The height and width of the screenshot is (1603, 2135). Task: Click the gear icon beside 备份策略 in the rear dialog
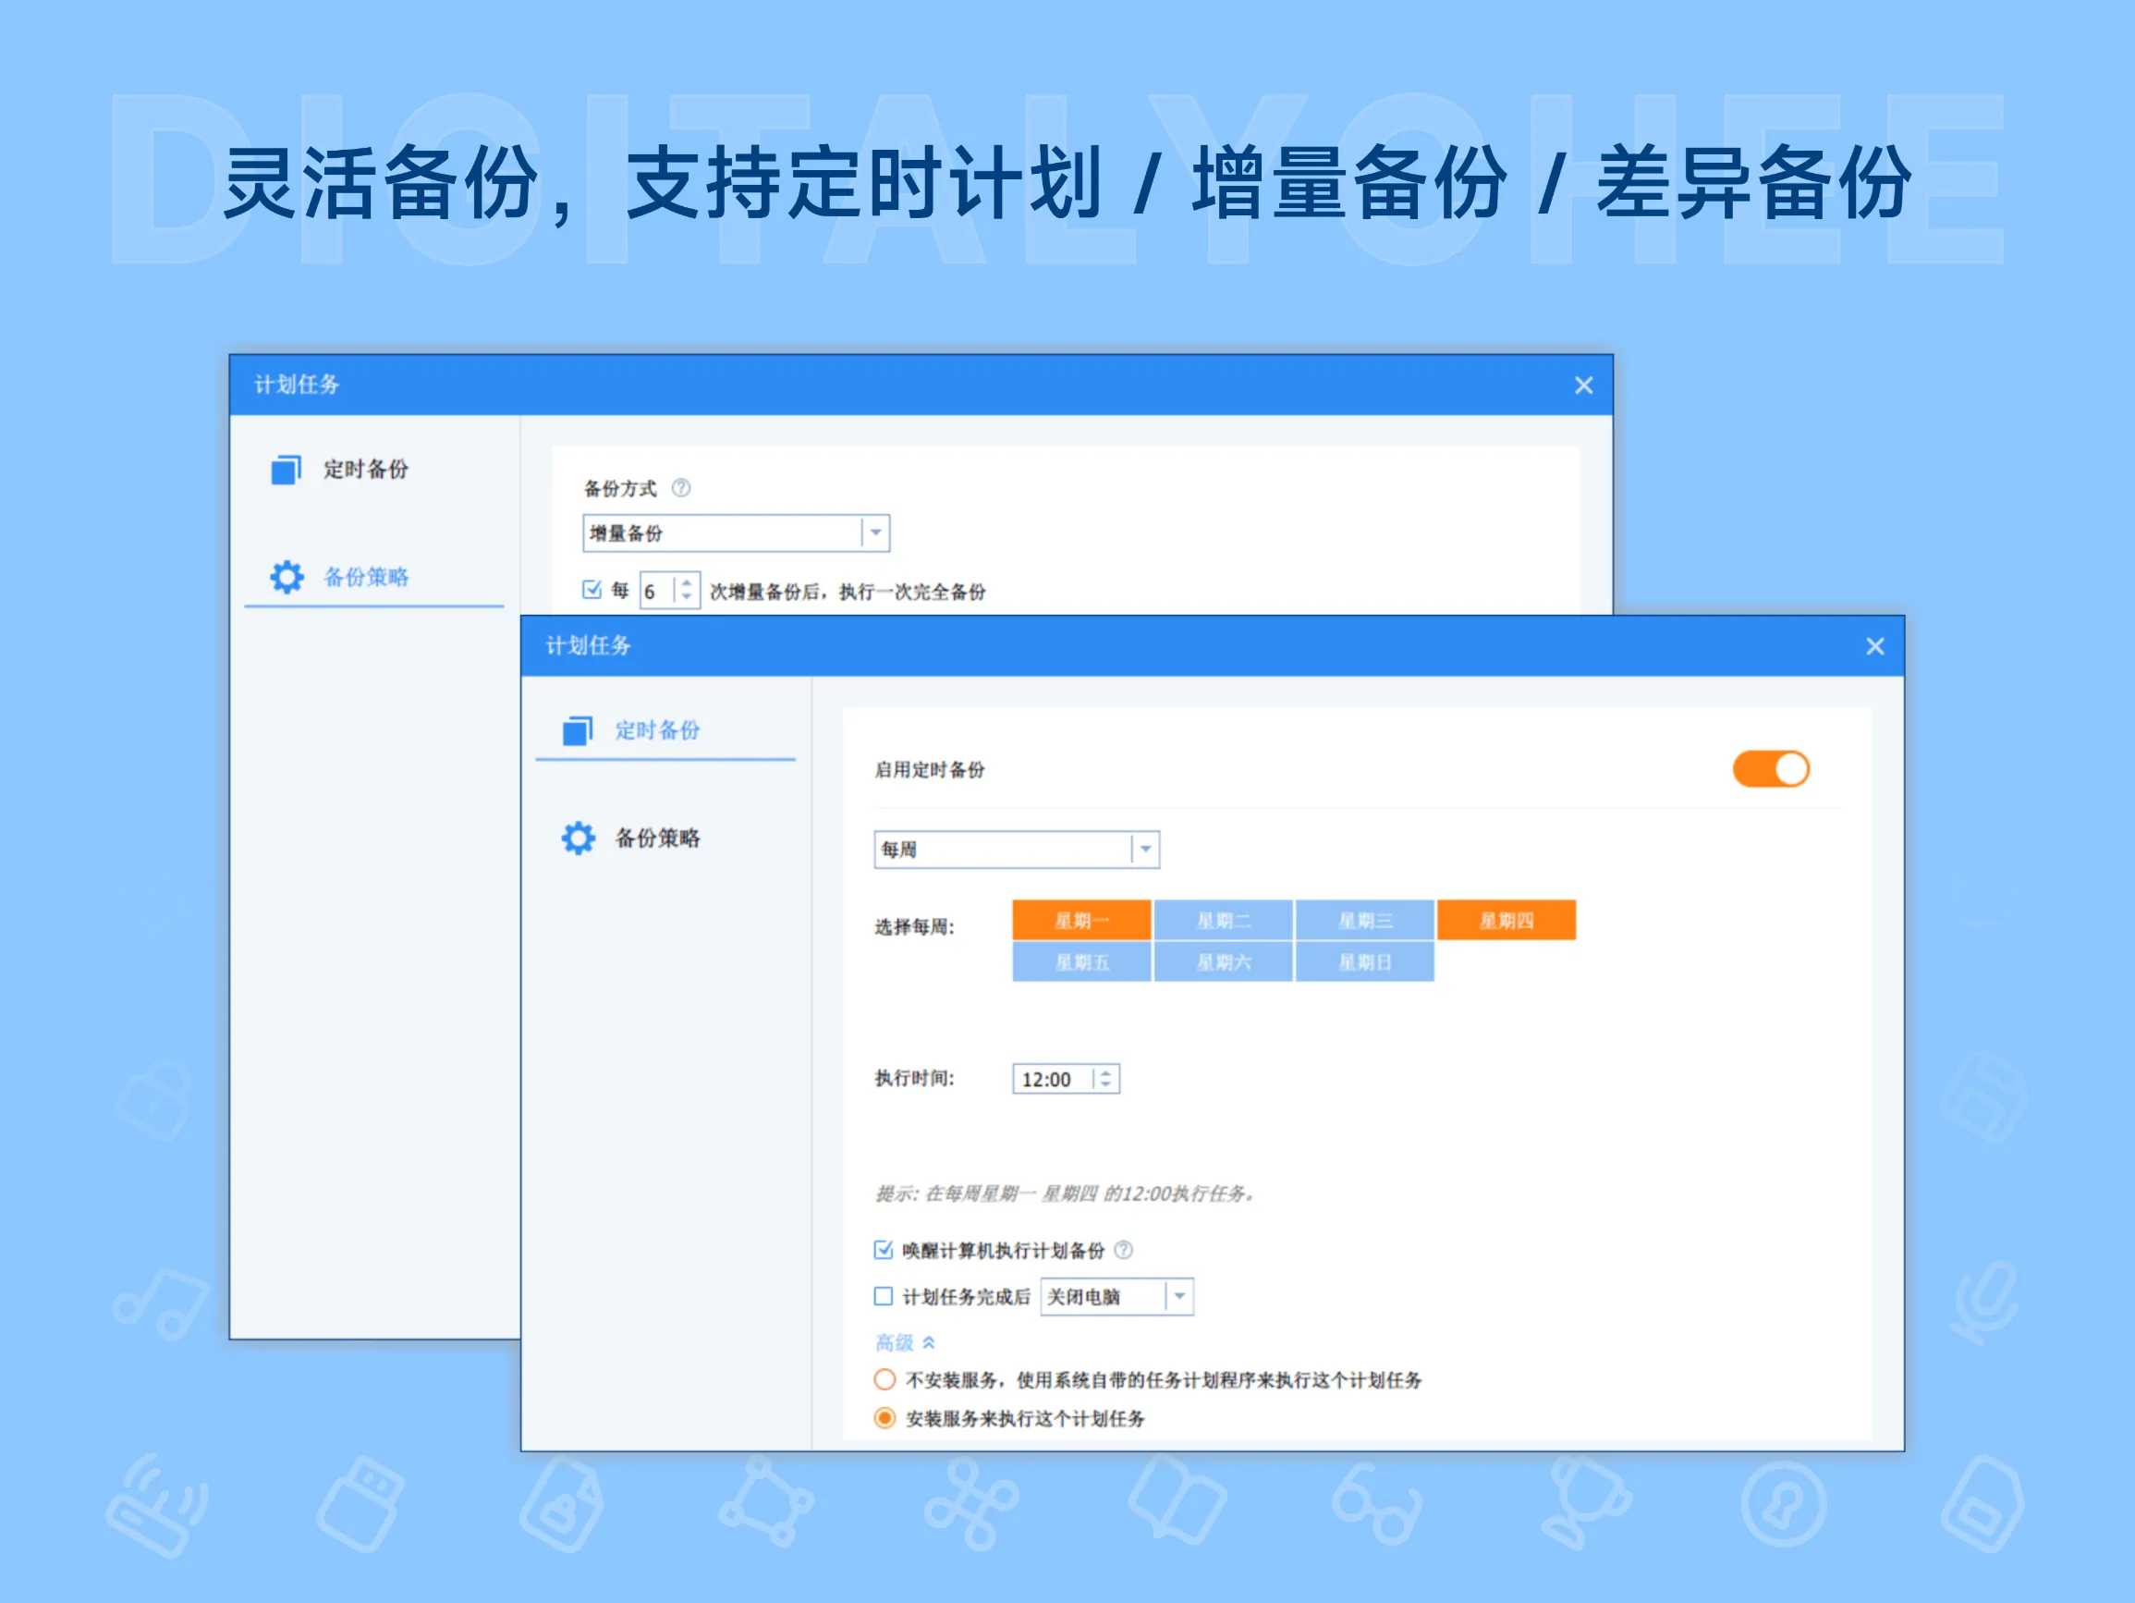point(286,577)
